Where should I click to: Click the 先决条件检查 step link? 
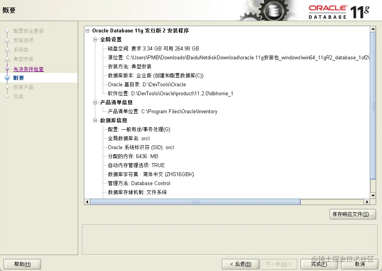pyautogui.click(x=29, y=69)
